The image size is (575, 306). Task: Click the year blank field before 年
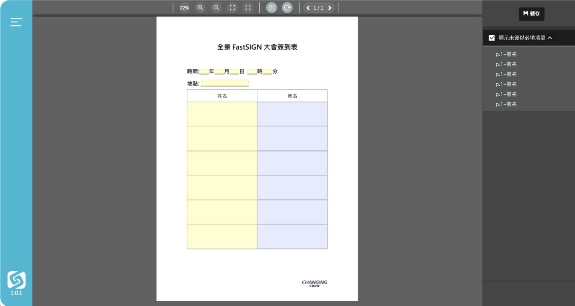click(x=204, y=72)
